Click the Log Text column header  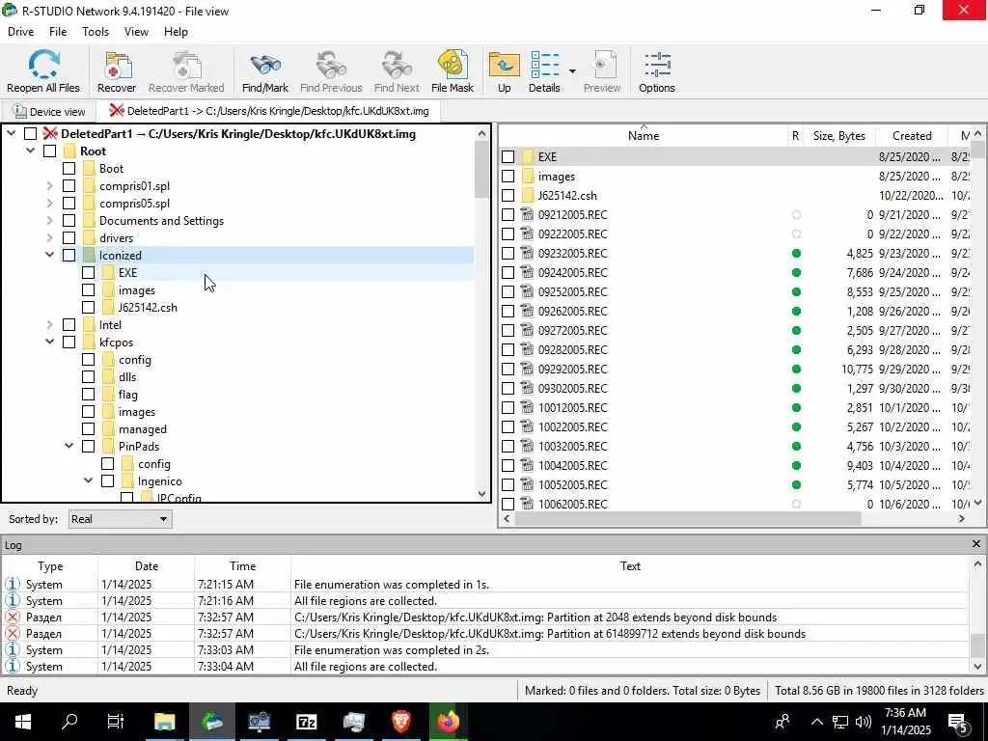[x=630, y=565]
